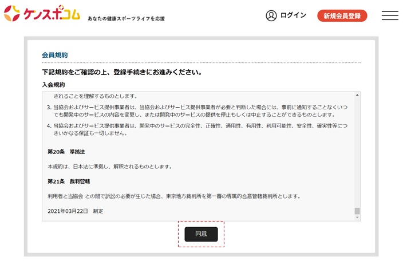
Task: Click the 2021年03月22日 制定 text
Action: [x=76, y=211]
